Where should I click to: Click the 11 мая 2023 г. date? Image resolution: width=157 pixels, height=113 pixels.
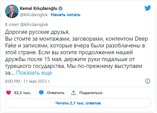pyautogui.click(x=37, y=81)
